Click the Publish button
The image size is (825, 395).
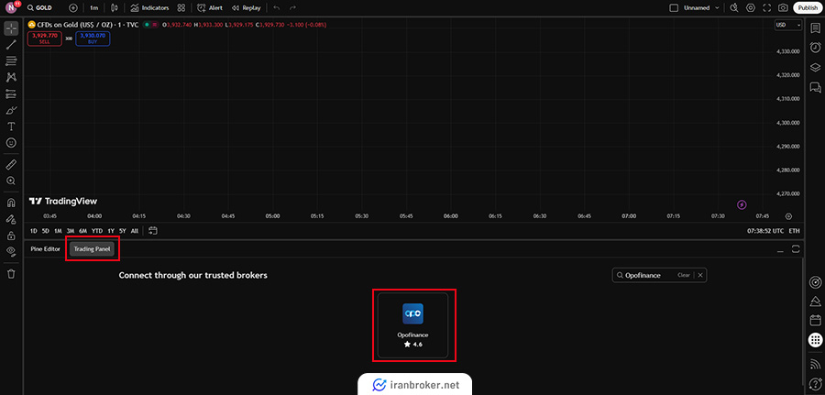pyautogui.click(x=808, y=7)
